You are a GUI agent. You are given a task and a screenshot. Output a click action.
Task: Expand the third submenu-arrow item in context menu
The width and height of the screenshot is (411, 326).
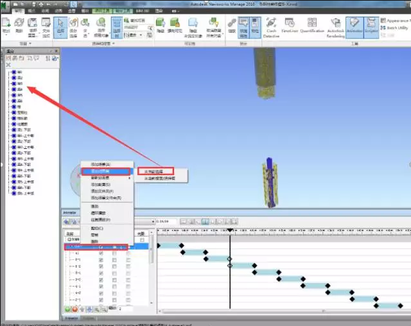click(106, 178)
